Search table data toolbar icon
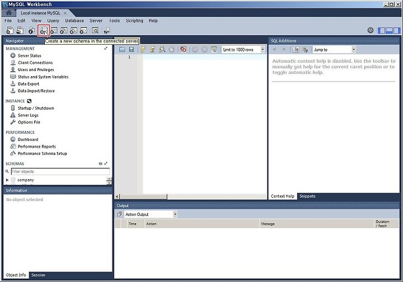The image size is (403, 282). (95, 30)
